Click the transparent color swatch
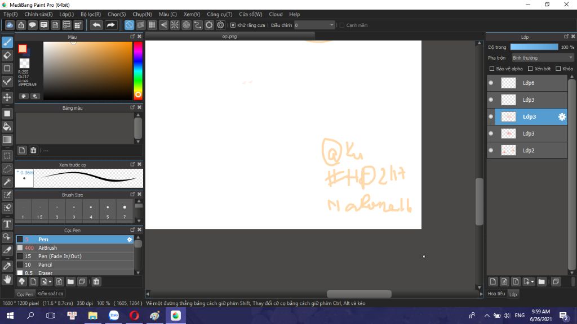This screenshot has width=577, height=324. (x=24, y=63)
